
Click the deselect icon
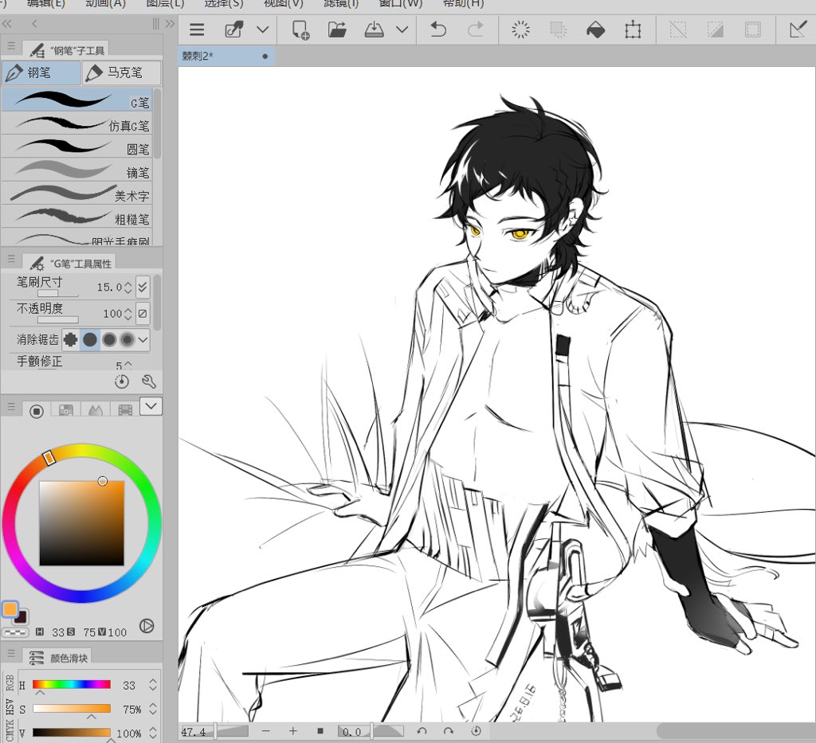[x=678, y=29]
